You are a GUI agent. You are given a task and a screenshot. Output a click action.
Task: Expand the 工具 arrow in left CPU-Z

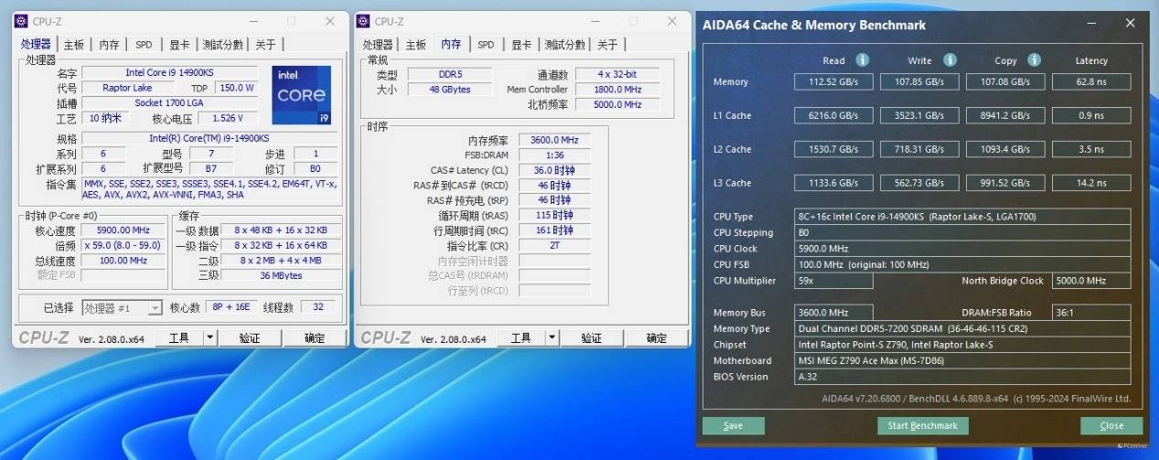click(x=210, y=337)
